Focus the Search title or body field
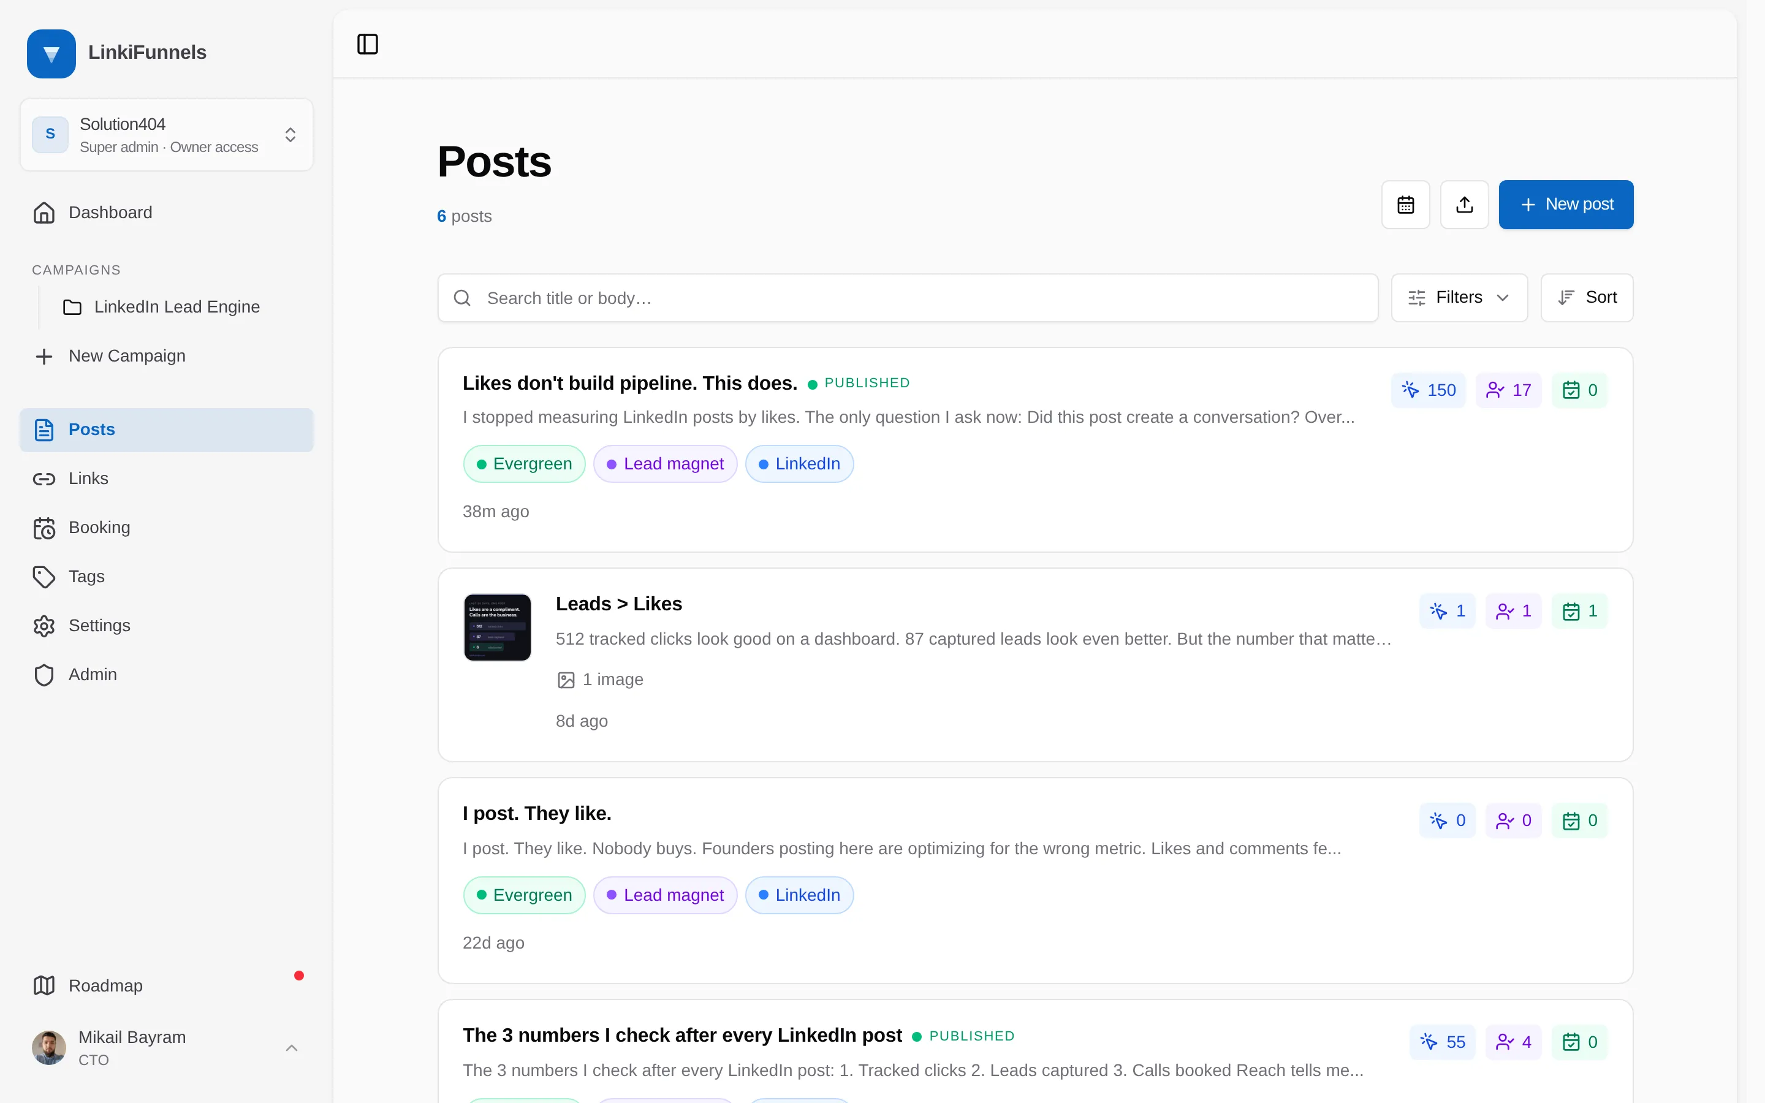Image resolution: width=1765 pixels, height=1103 pixels. point(907,298)
